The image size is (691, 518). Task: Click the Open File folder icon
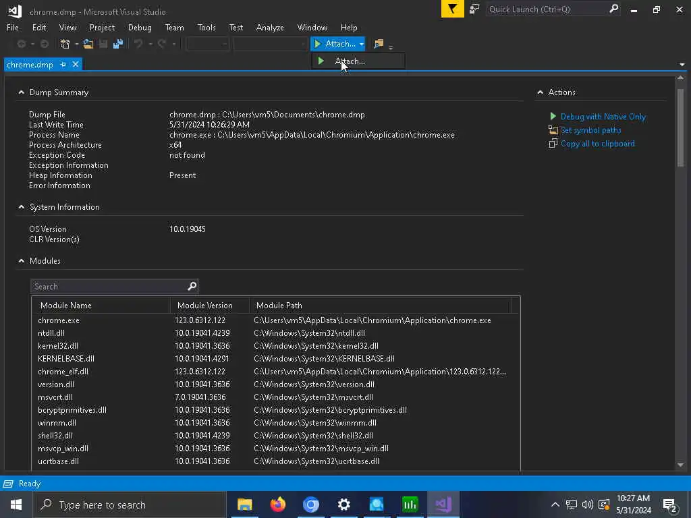[88, 44]
